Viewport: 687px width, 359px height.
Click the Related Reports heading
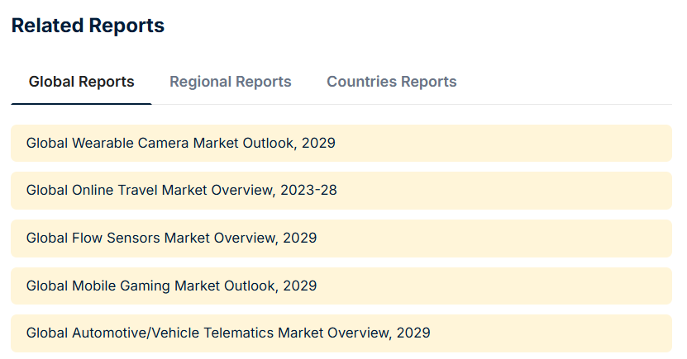click(x=88, y=26)
